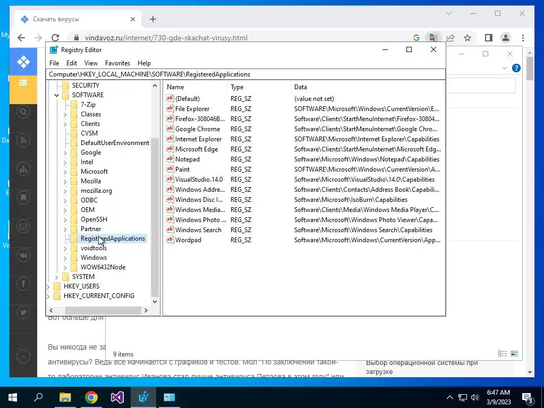
Task: Open the yellow menu list icon in sidebar
Action: coord(23,82)
